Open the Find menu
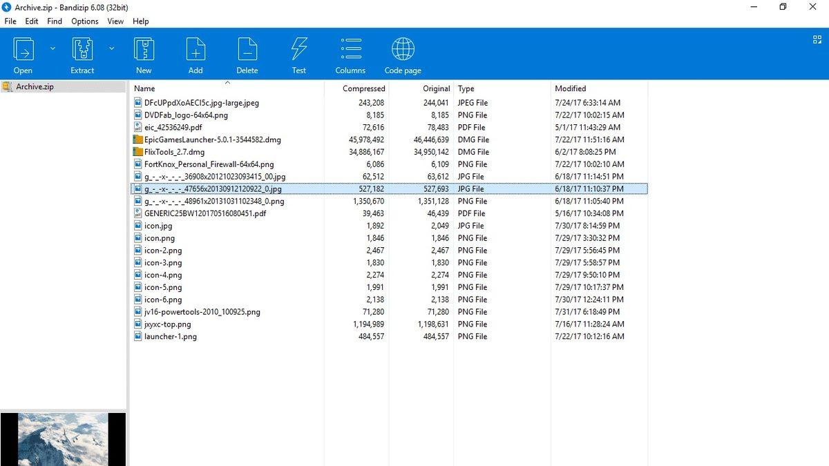This screenshot has height=466, width=829. 54,21
